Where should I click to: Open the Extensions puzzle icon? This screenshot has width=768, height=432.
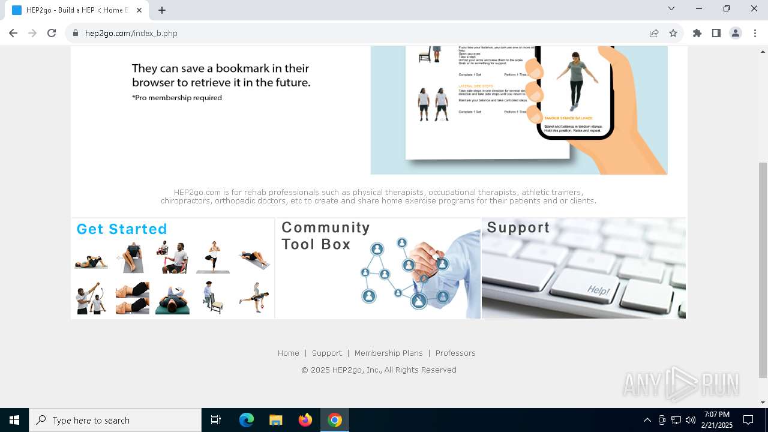click(697, 33)
